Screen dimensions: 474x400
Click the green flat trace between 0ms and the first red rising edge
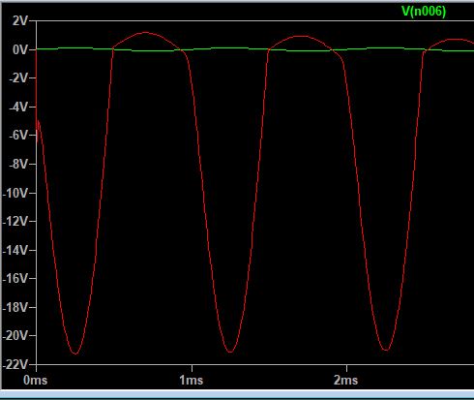tap(74, 48)
